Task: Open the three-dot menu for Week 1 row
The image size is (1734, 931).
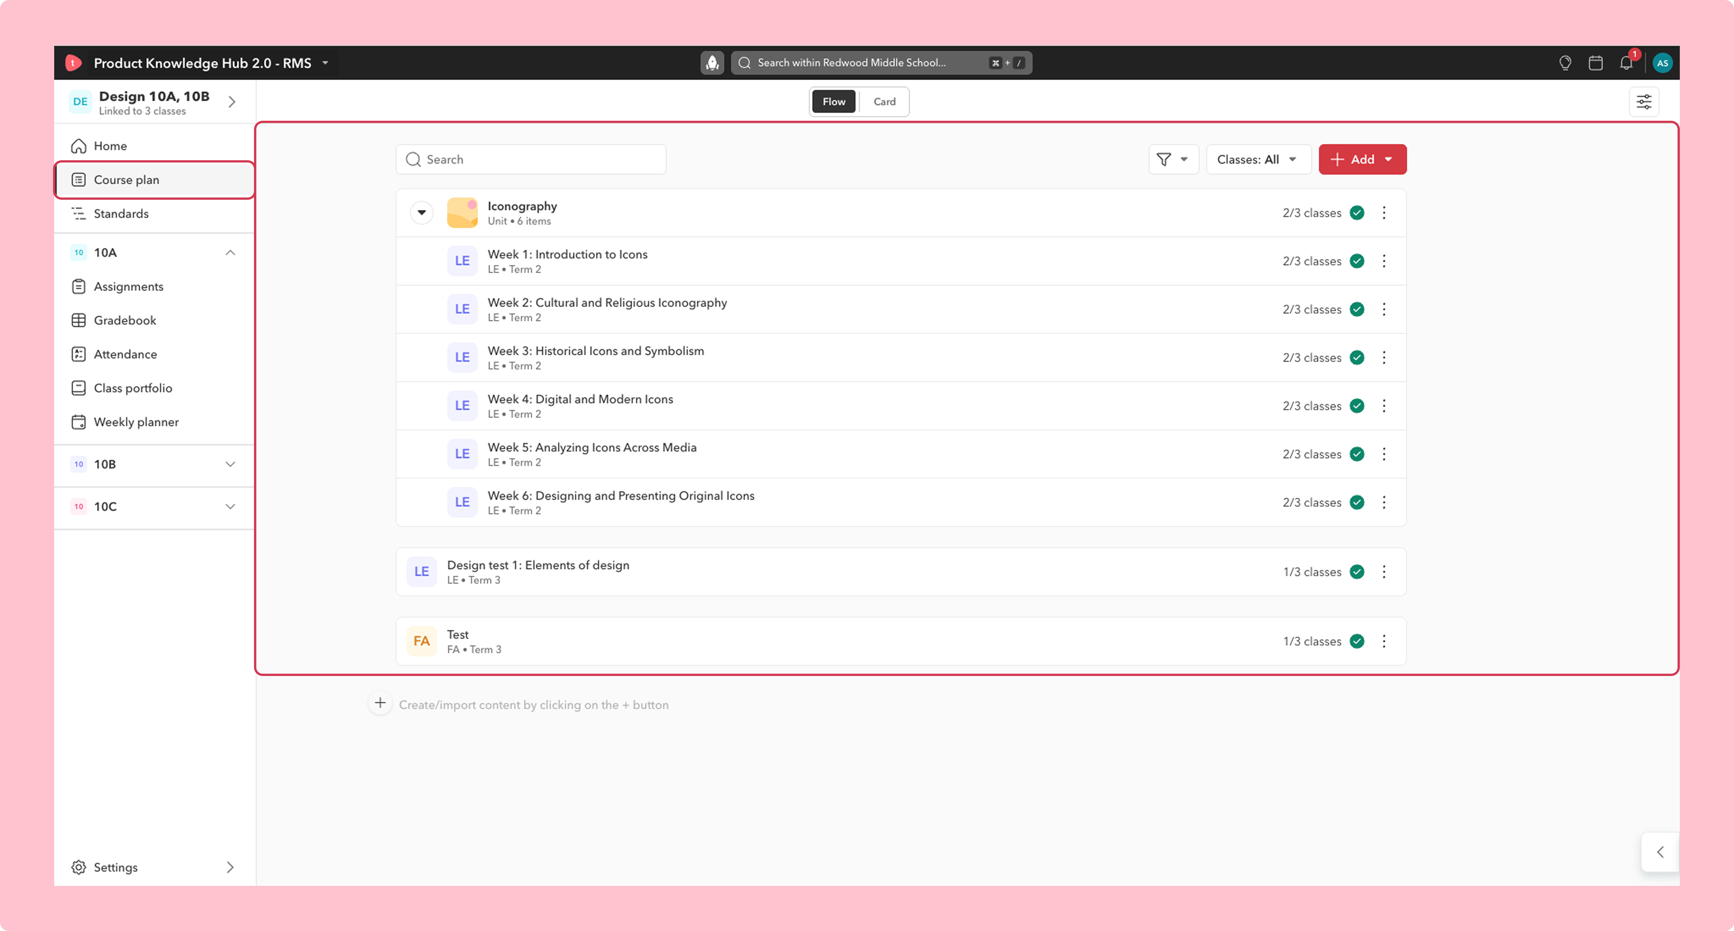Action: [1384, 261]
